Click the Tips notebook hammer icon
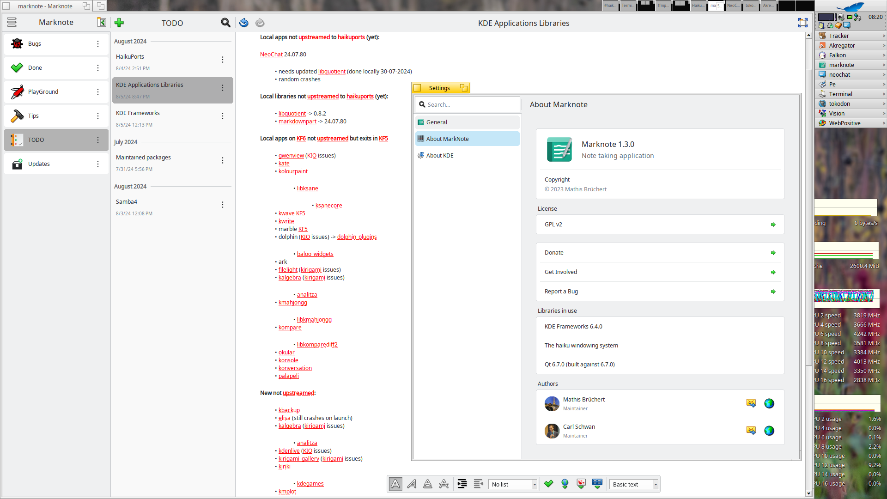887x499 pixels. pos(17,116)
